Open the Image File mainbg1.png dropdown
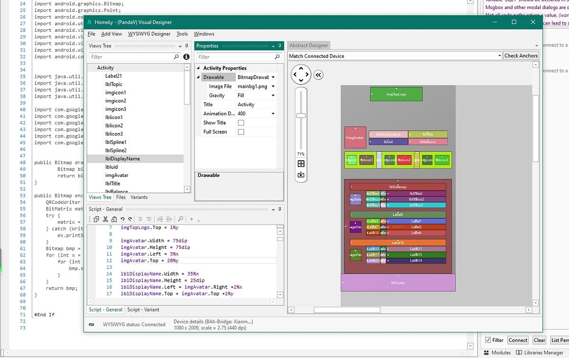The height and width of the screenshot is (358, 569). [273, 87]
